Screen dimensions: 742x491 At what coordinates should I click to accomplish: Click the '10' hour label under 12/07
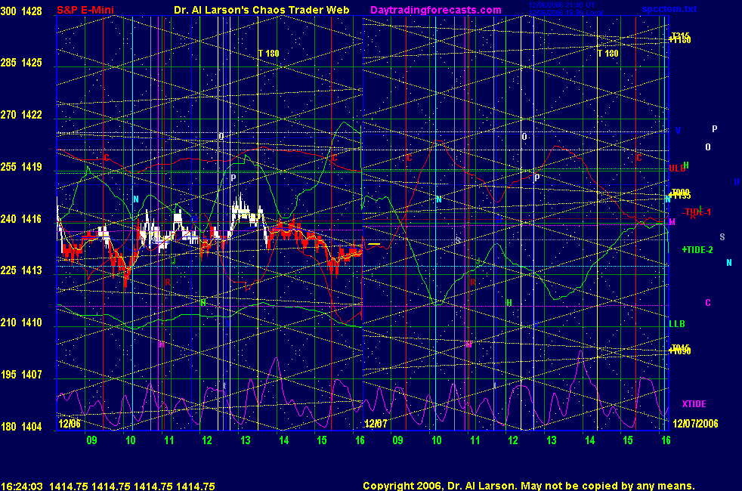tap(436, 440)
